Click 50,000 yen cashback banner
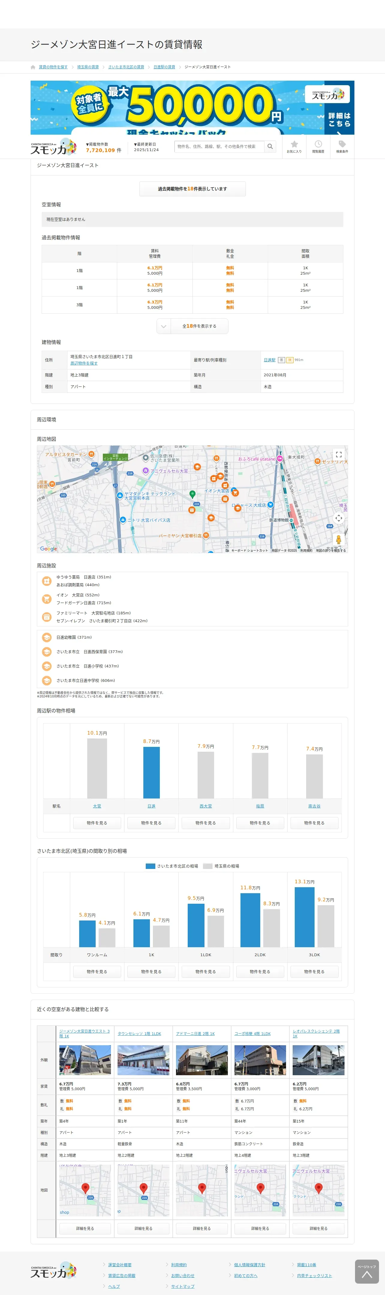Image resolution: width=385 pixels, height=1295 pixels. [x=192, y=108]
